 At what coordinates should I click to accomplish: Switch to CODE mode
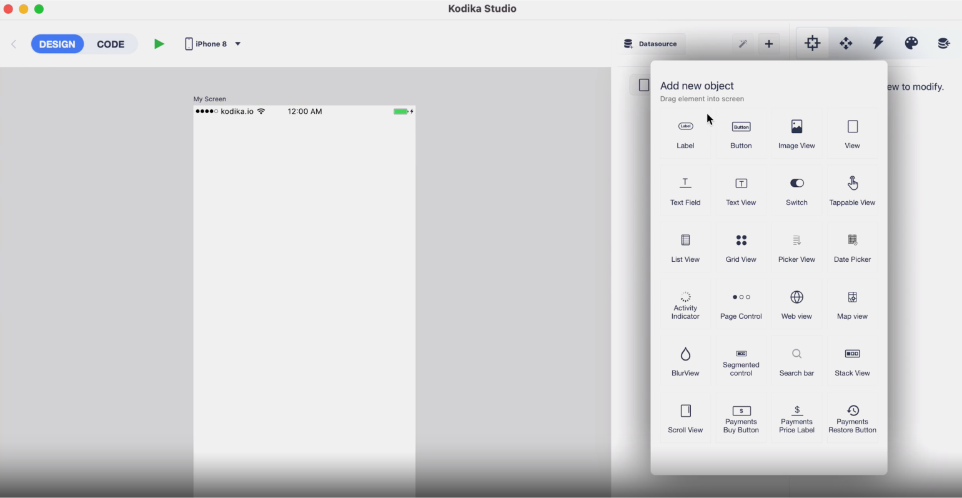[x=111, y=44]
